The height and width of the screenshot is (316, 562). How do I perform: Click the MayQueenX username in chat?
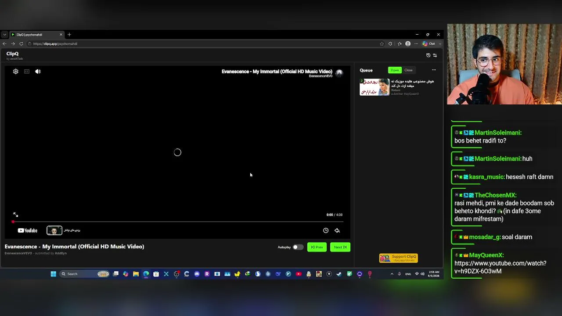(x=486, y=255)
